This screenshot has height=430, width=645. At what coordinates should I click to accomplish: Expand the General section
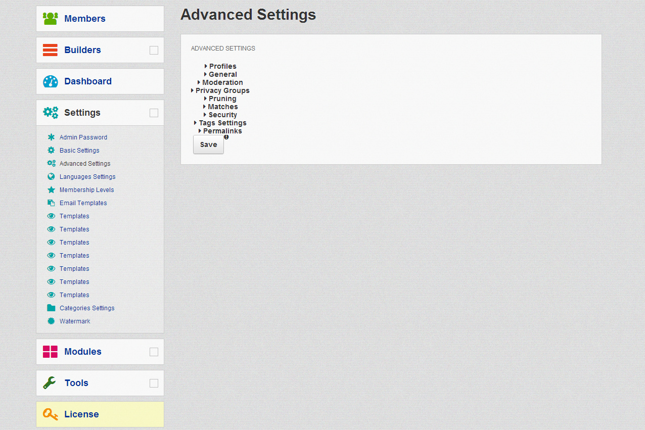220,74
